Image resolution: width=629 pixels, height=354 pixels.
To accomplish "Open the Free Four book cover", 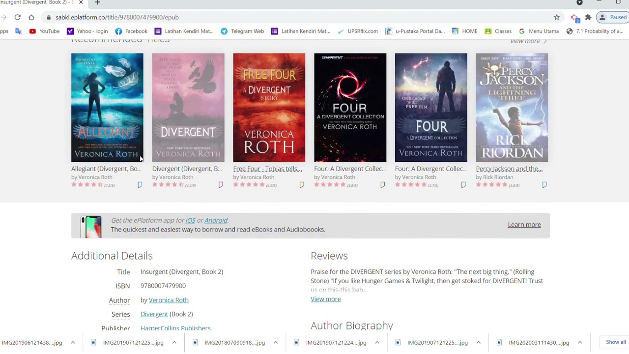I will [269, 108].
